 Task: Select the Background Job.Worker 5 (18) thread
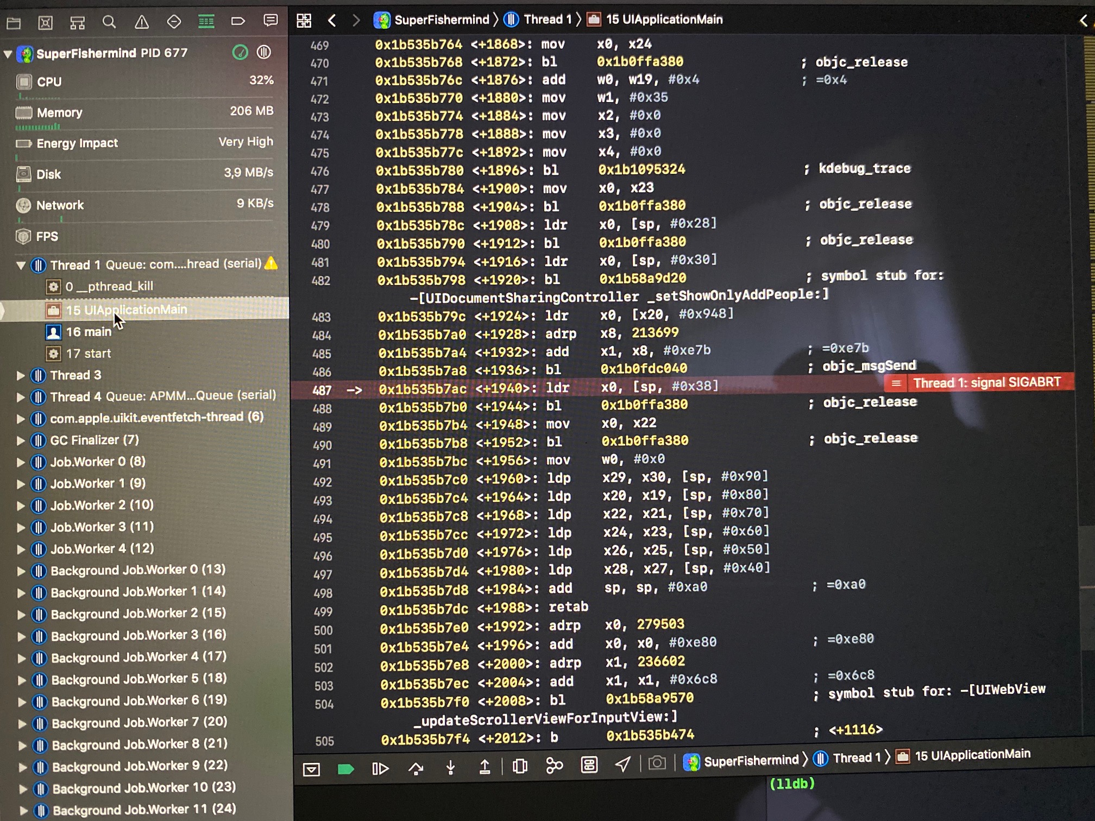point(139,679)
